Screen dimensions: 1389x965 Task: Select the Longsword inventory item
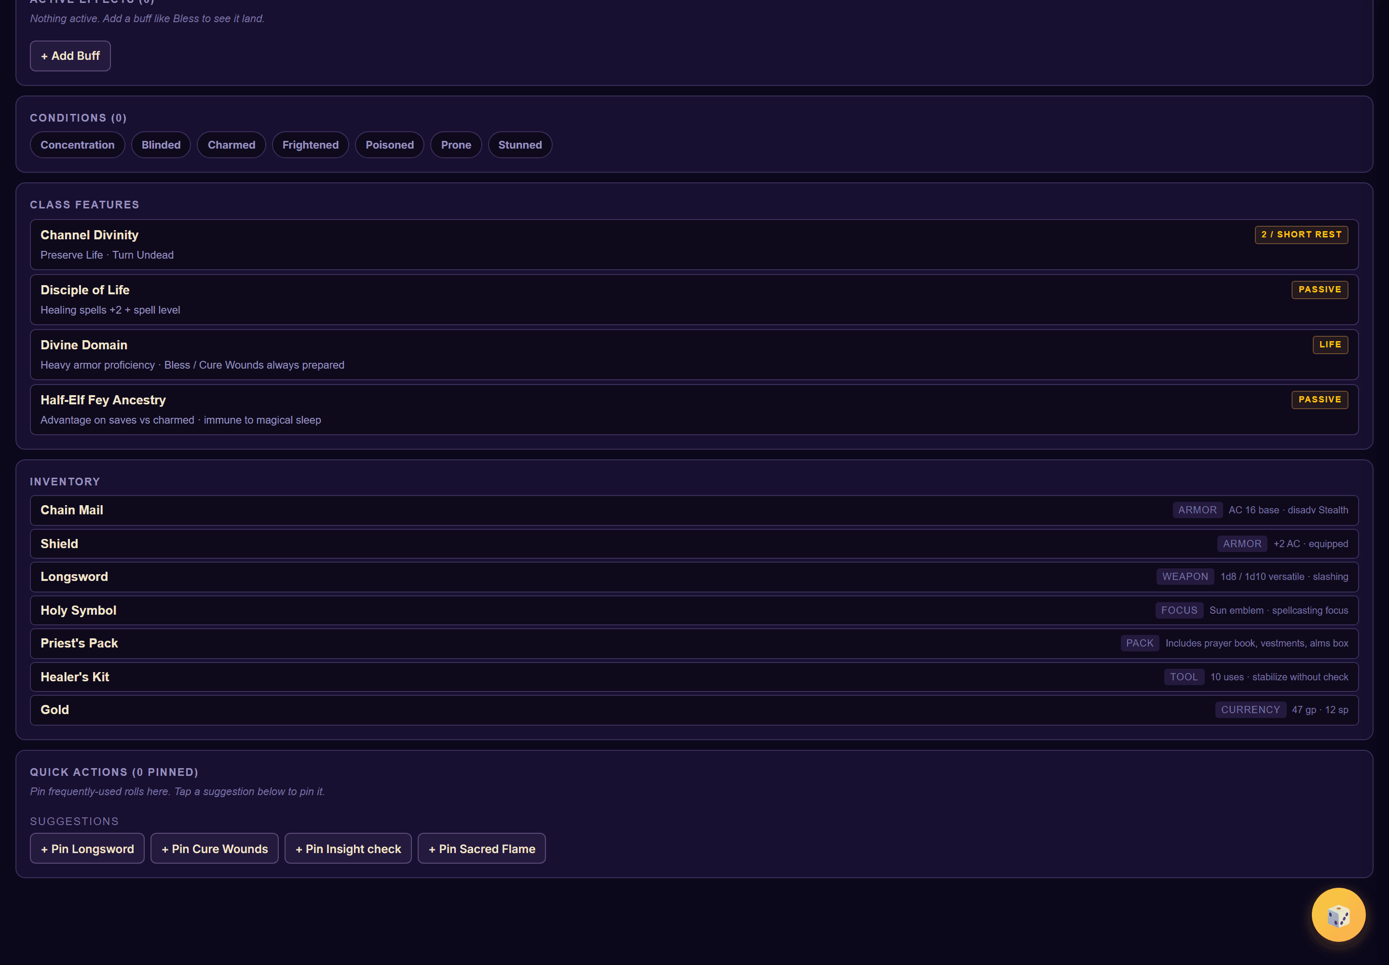click(x=694, y=577)
